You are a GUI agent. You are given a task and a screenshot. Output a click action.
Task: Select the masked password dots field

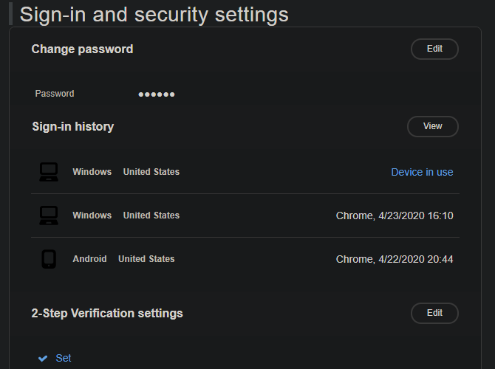(157, 94)
